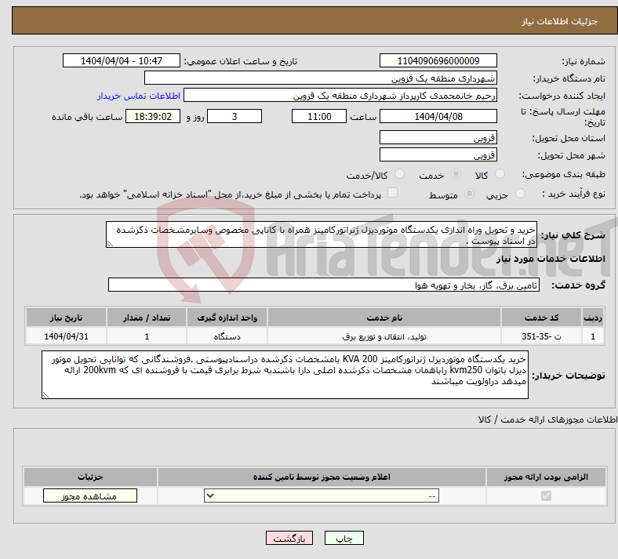
Task: Click the جزئیات اطلاعات نیاز page title
Action: (560, 21)
